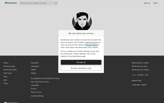Accept all cookies
This screenshot has height=103, width=164.
[x=81, y=62]
